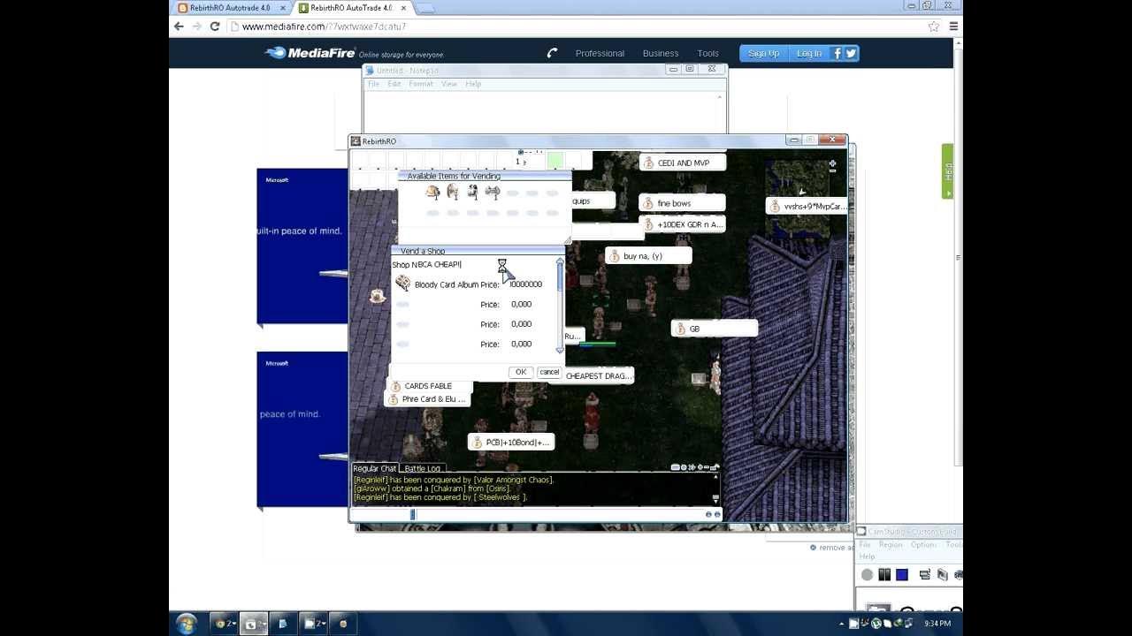Image resolution: width=1132 pixels, height=636 pixels.
Task: Open the 'CHEAPEST DRAG...' shop
Action: tap(598, 376)
